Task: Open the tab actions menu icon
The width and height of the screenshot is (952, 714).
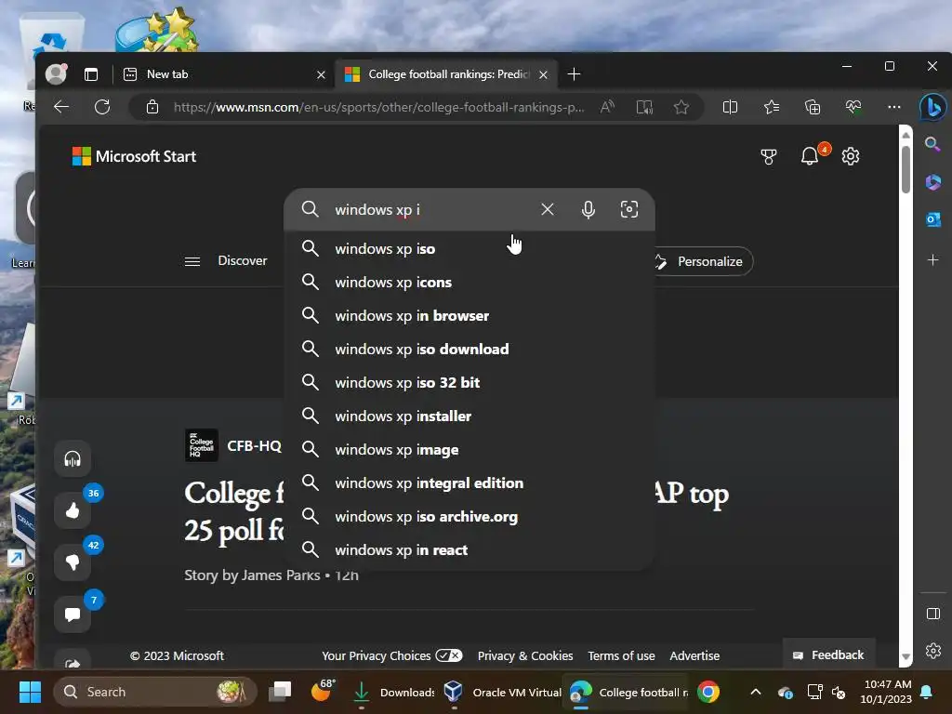Action: click(x=91, y=74)
